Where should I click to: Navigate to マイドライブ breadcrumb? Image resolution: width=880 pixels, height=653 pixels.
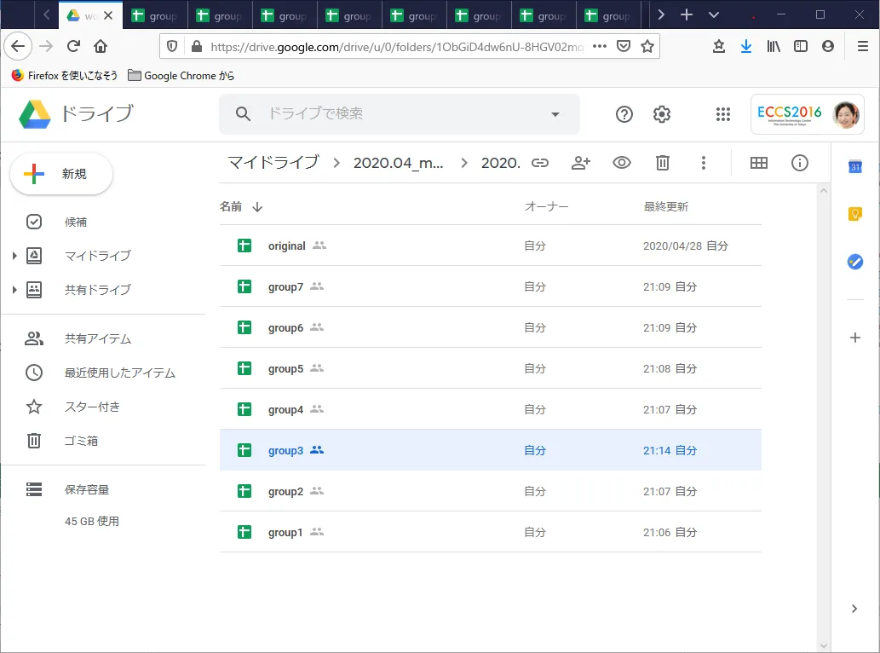point(273,163)
